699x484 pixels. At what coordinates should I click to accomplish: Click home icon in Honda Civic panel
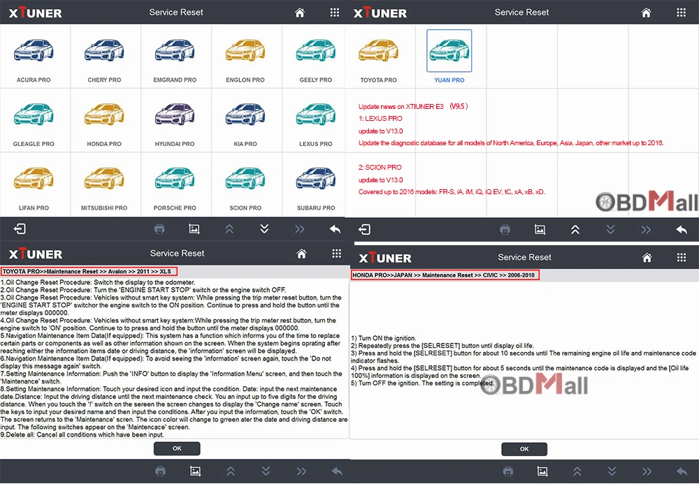pos(647,257)
